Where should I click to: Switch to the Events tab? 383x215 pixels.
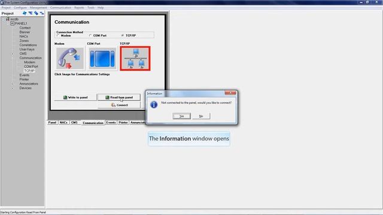(x=111, y=122)
